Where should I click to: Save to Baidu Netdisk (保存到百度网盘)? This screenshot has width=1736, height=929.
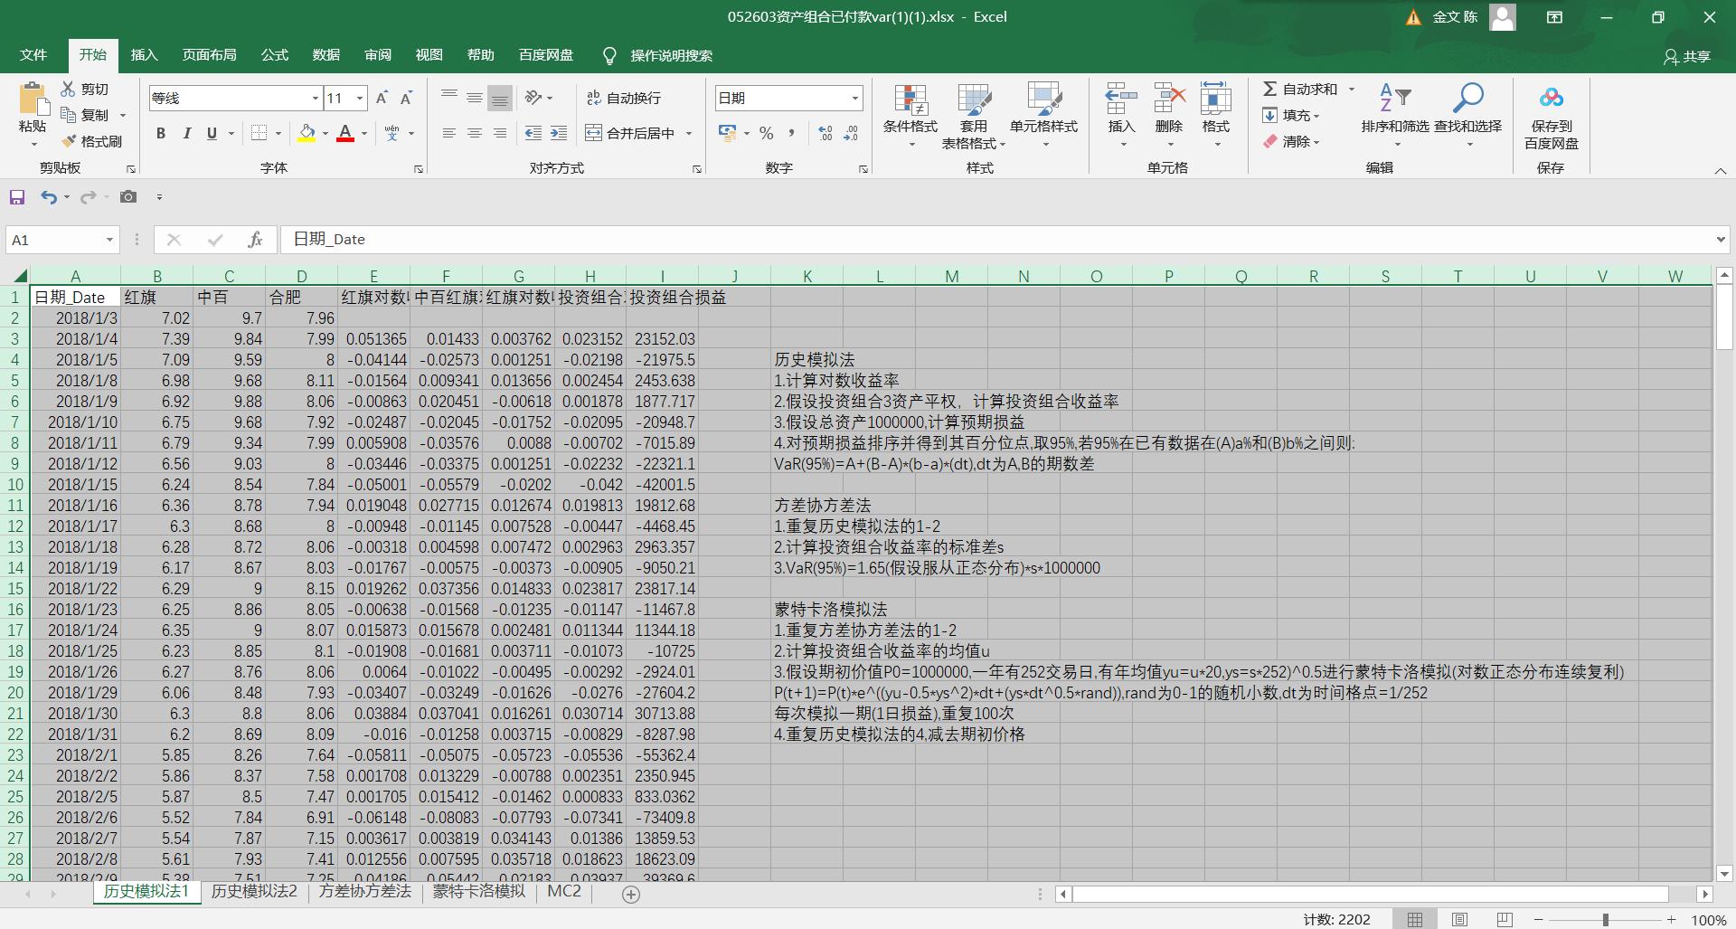coord(1552,116)
